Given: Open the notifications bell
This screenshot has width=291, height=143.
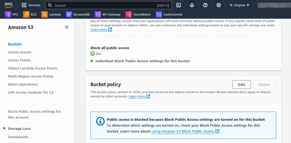Looking at the screenshot, I should pos(192,5).
